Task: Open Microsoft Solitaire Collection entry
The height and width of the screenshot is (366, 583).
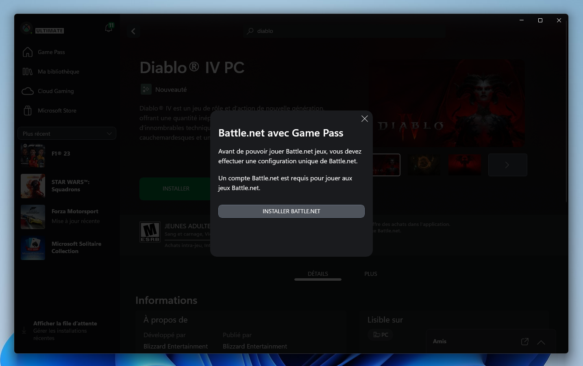Action: click(67, 248)
